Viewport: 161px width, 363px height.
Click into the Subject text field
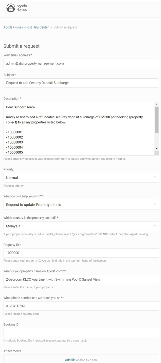coord(81,83)
